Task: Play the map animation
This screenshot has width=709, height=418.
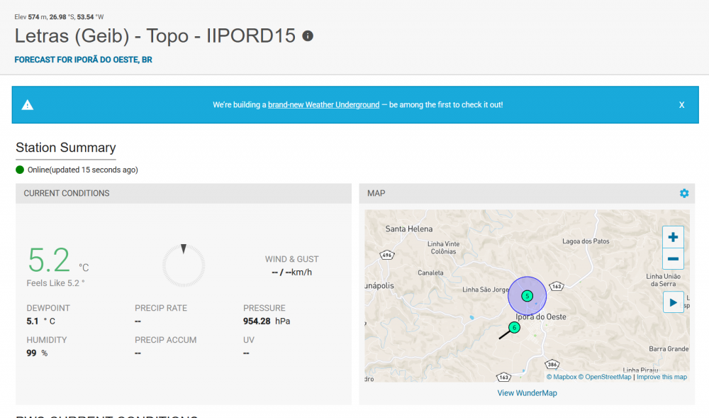Action: click(673, 302)
